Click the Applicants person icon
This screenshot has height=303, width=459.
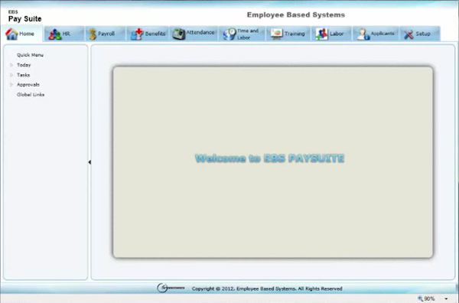(x=363, y=34)
